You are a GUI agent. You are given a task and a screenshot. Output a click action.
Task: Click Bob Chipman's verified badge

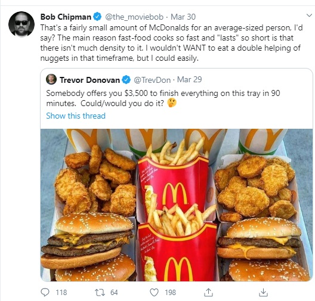(x=97, y=17)
